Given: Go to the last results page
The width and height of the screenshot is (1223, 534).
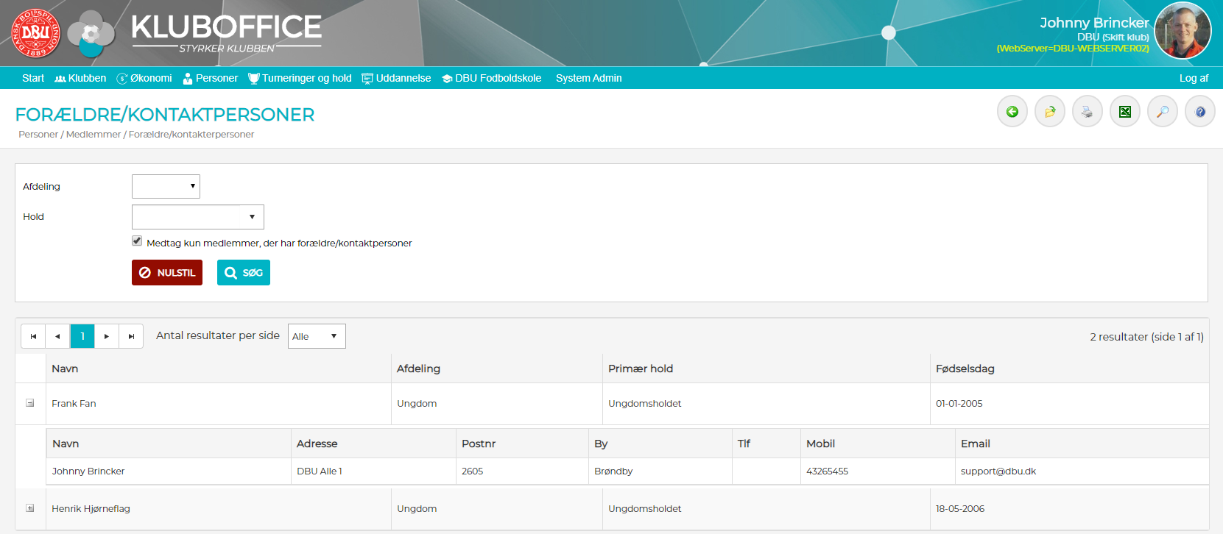Looking at the screenshot, I should pyautogui.click(x=131, y=336).
